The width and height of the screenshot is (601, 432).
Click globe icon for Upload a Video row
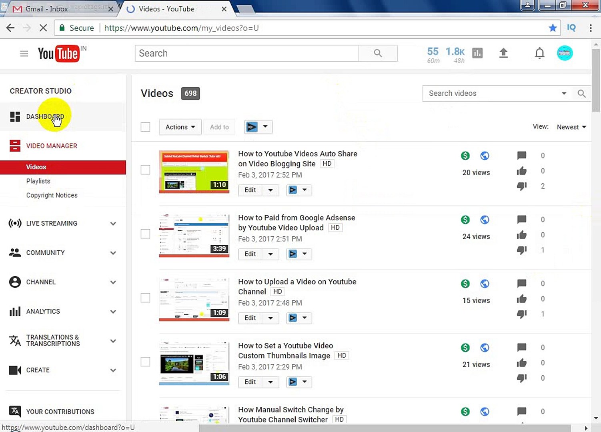[485, 284]
